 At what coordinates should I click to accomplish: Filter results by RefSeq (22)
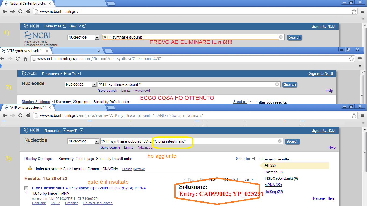point(274,192)
